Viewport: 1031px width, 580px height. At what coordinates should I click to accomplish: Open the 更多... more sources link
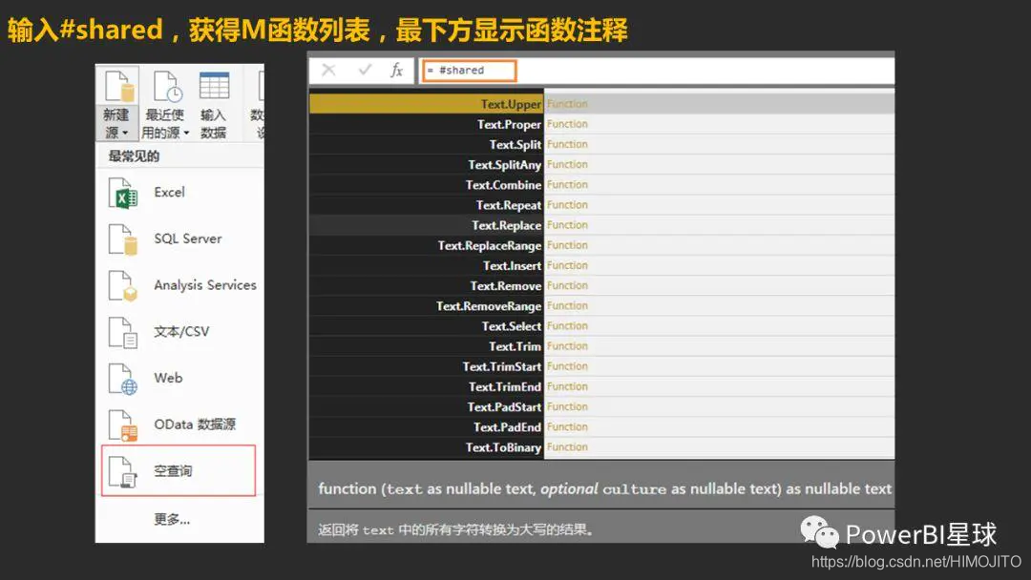(172, 519)
